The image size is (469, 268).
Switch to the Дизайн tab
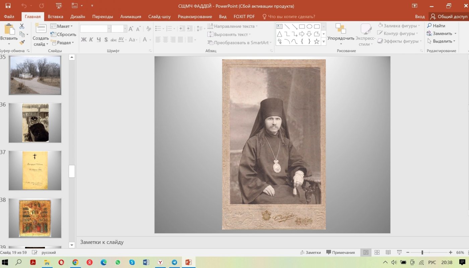click(78, 16)
